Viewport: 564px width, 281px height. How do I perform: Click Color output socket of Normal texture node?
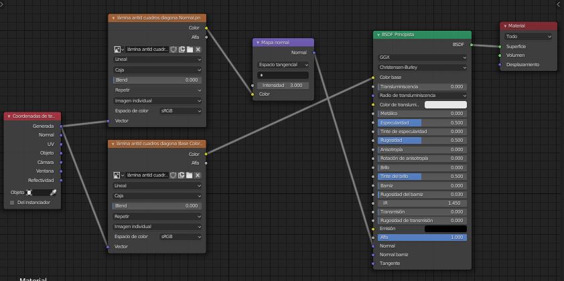[x=206, y=27]
